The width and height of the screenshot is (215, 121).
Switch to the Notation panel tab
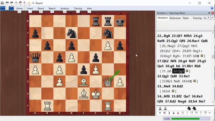click(x=163, y=18)
